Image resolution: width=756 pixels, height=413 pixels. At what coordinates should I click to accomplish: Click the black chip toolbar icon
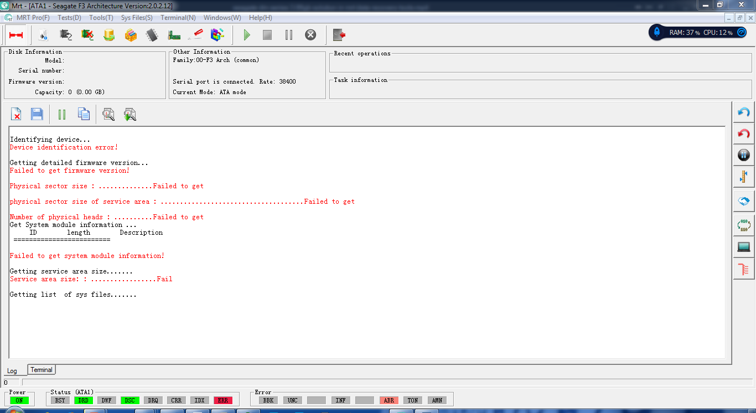pyautogui.click(x=152, y=35)
